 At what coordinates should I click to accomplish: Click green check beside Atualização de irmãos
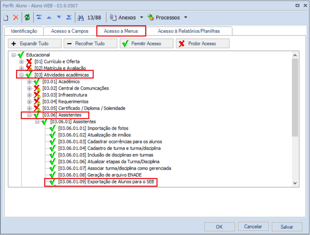(x=53, y=135)
